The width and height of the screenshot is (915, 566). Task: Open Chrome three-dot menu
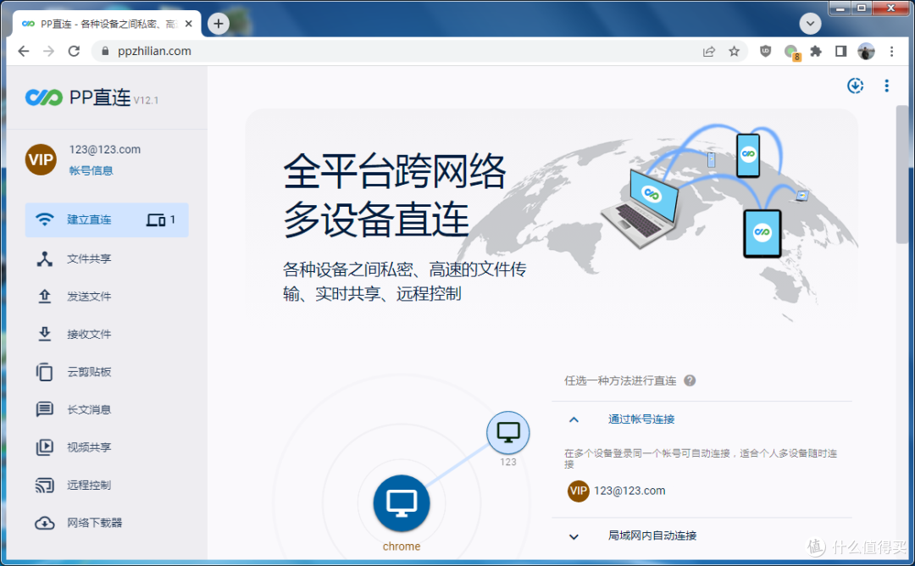point(891,52)
